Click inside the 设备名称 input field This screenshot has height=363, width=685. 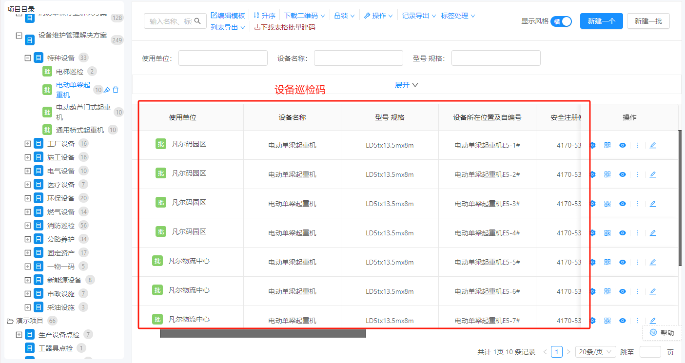(358, 57)
